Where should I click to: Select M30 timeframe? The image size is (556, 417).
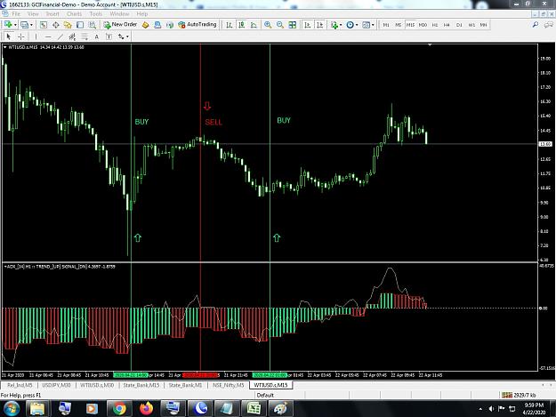(423, 25)
